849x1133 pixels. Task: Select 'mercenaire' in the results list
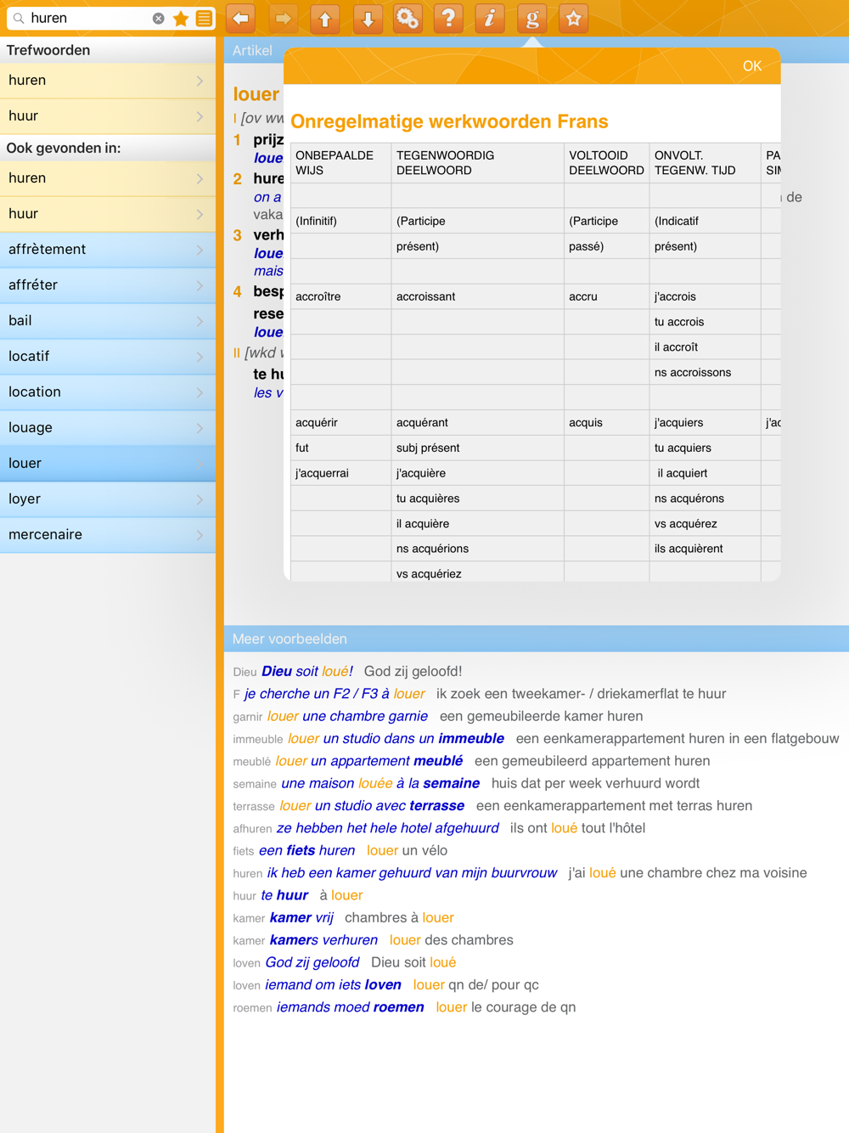[108, 535]
